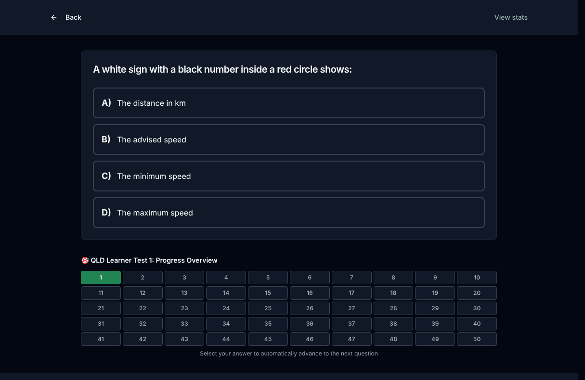The width and height of the screenshot is (585, 380).
Task: Open question 45
Action: (x=268, y=339)
